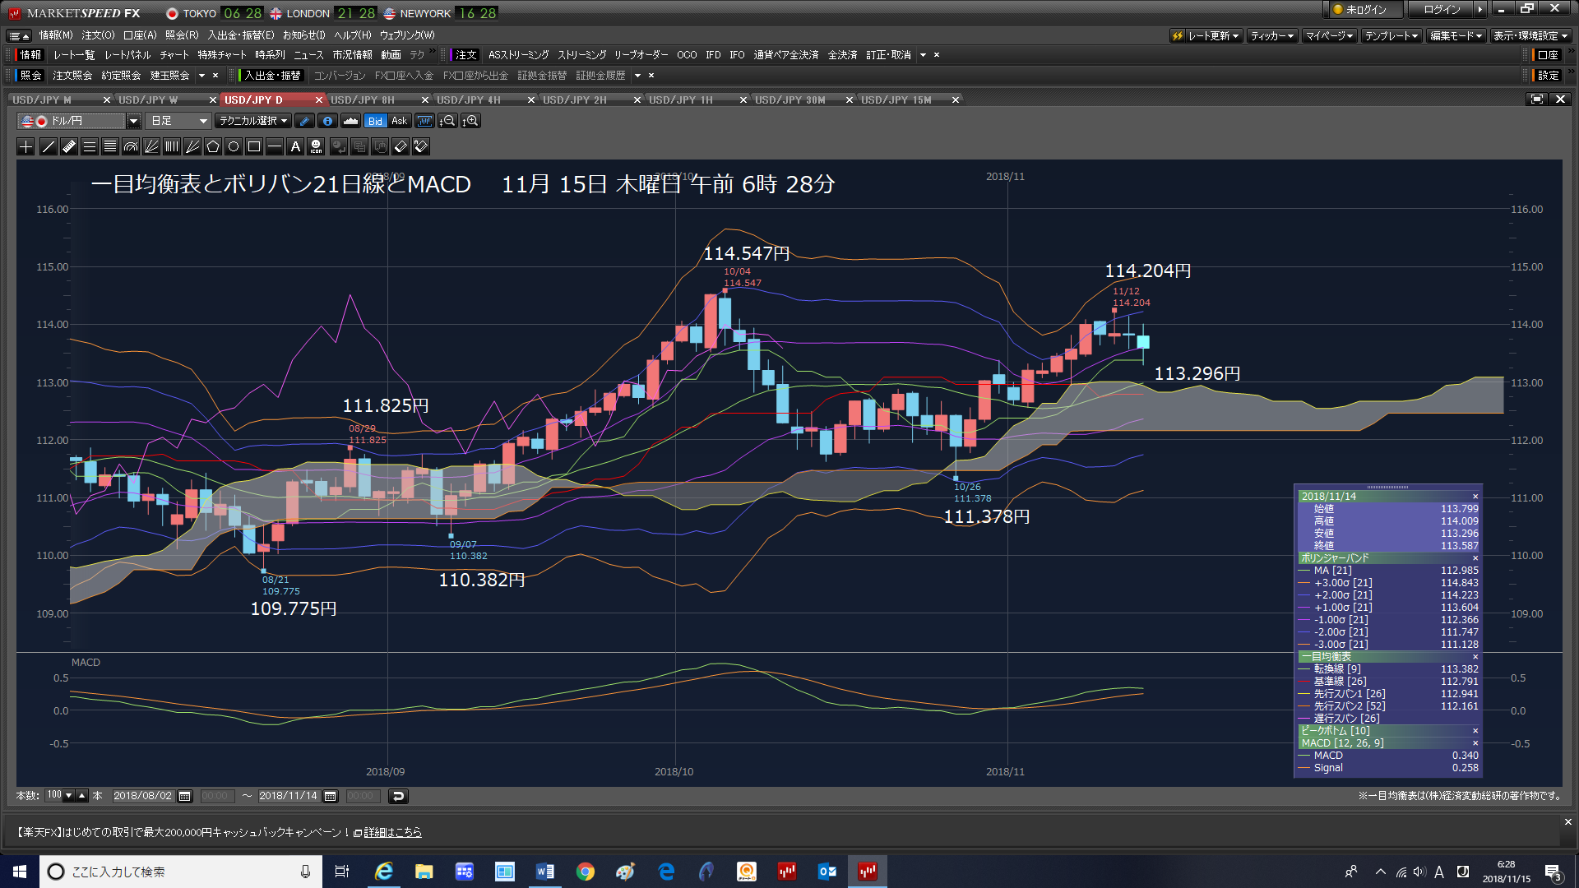Click the blue info icon
This screenshot has width=1579, height=888.
(327, 121)
